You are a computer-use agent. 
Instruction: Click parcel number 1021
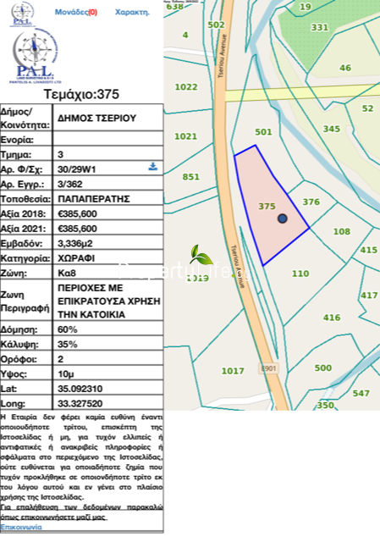pyautogui.click(x=185, y=136)
